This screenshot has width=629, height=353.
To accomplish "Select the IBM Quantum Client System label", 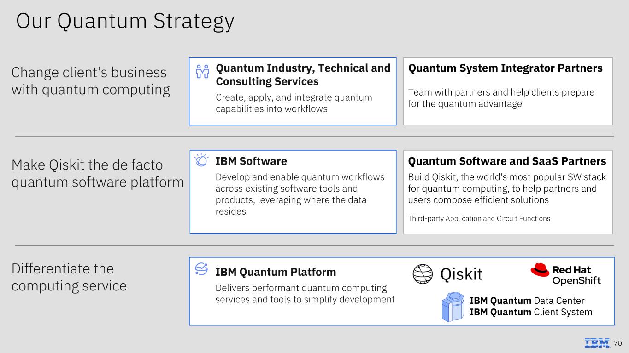I will [x=531, y=312].
